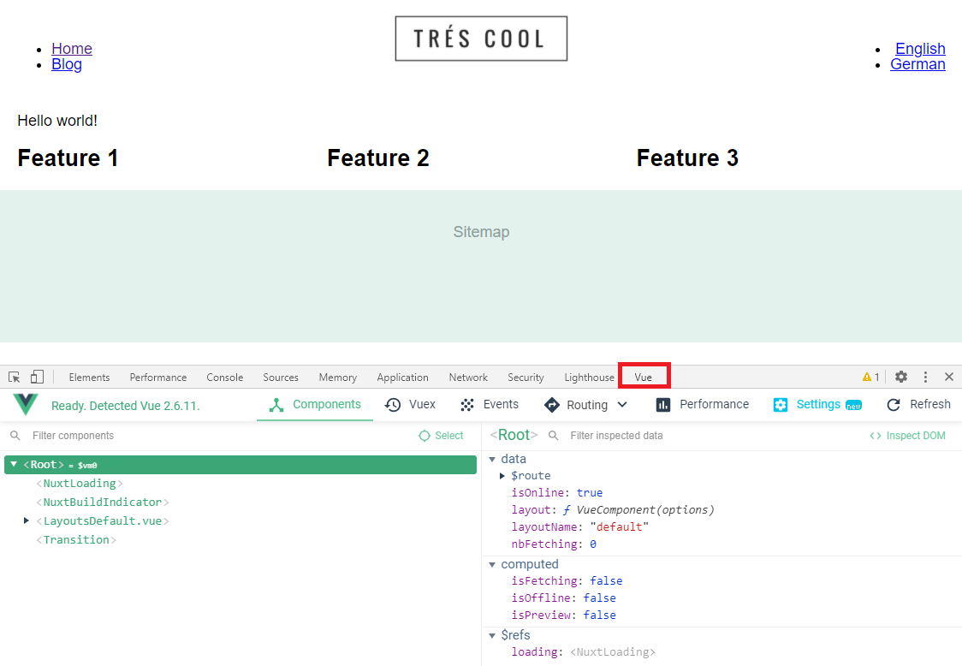The image size is (962, 666).
Task: Click the Refresh button in Vue devtools
Action: (918, 404)
